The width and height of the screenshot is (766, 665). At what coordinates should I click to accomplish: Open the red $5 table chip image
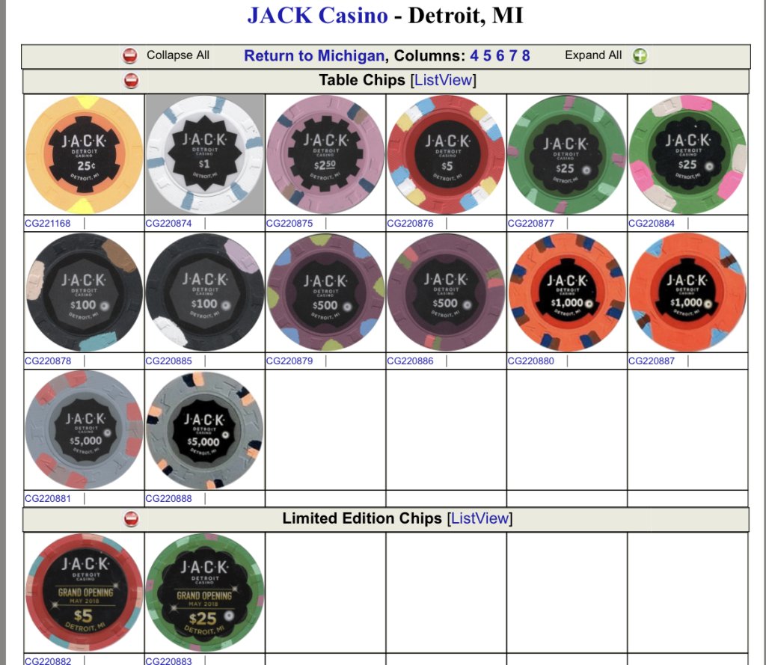[x=446, y=154]
